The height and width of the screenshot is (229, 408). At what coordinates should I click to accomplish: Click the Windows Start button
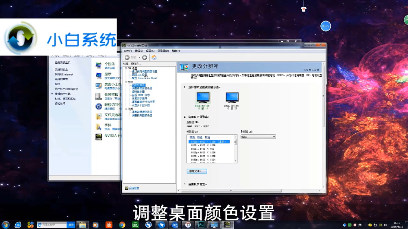coord(6,225)
